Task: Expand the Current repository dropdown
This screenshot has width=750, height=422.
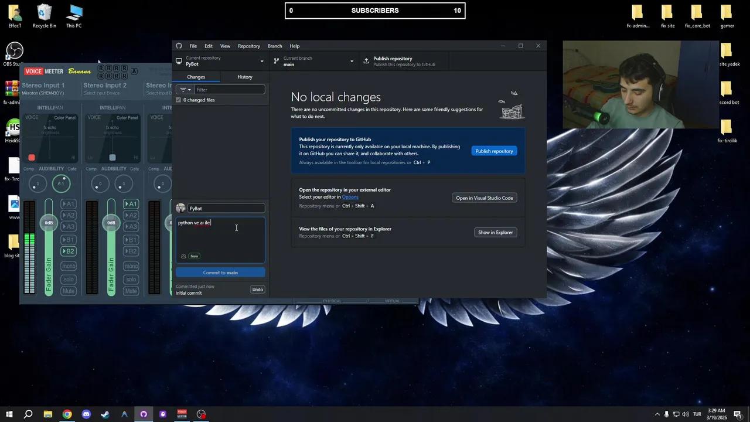Action: point(220,61)
